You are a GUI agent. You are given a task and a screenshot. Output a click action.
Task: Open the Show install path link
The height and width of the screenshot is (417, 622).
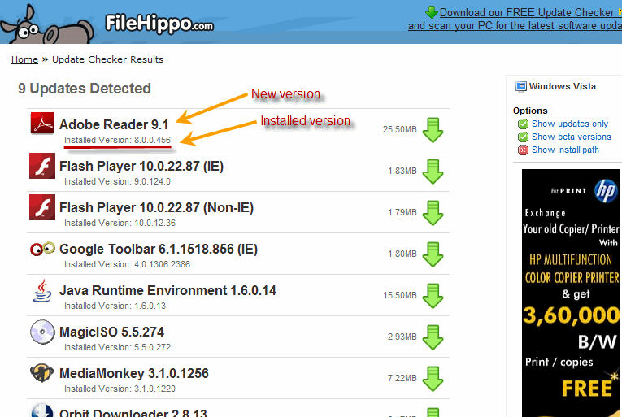click(x=565, y=150)
